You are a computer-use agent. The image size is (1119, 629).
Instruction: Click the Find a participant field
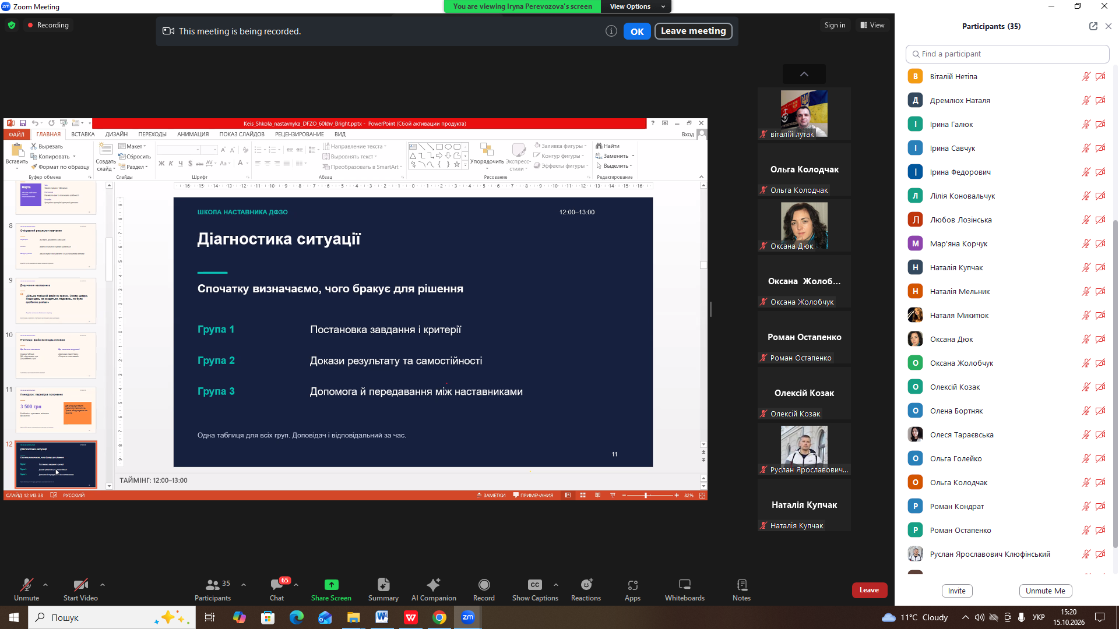tap(1007, 54)
